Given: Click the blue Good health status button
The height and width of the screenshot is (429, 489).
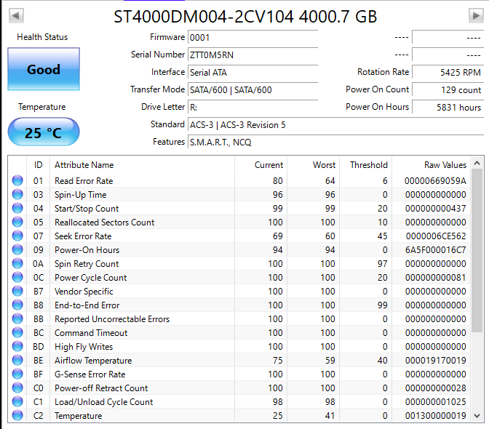Looking at the screenshot, I should pyautogui.click(x=44, y=70).
